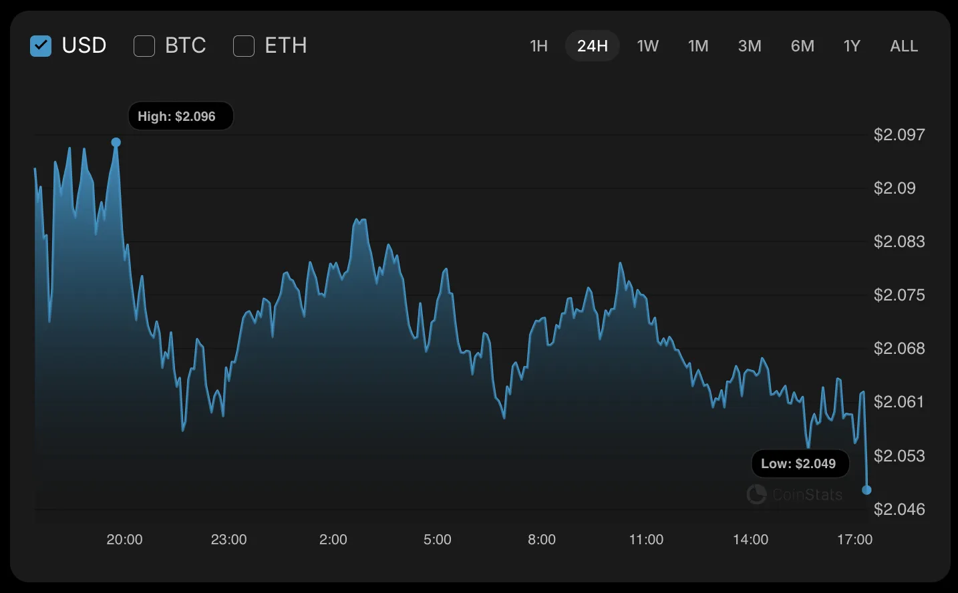
Task: Switch to the 1W time range
Action: point(647,45)
